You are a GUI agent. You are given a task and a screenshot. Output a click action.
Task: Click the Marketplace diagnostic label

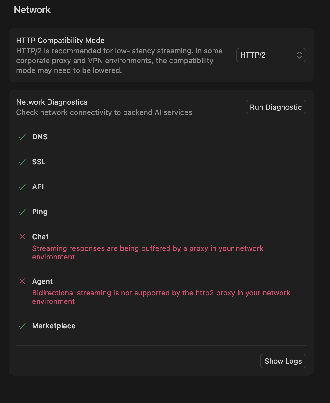(x=54, y=326)
